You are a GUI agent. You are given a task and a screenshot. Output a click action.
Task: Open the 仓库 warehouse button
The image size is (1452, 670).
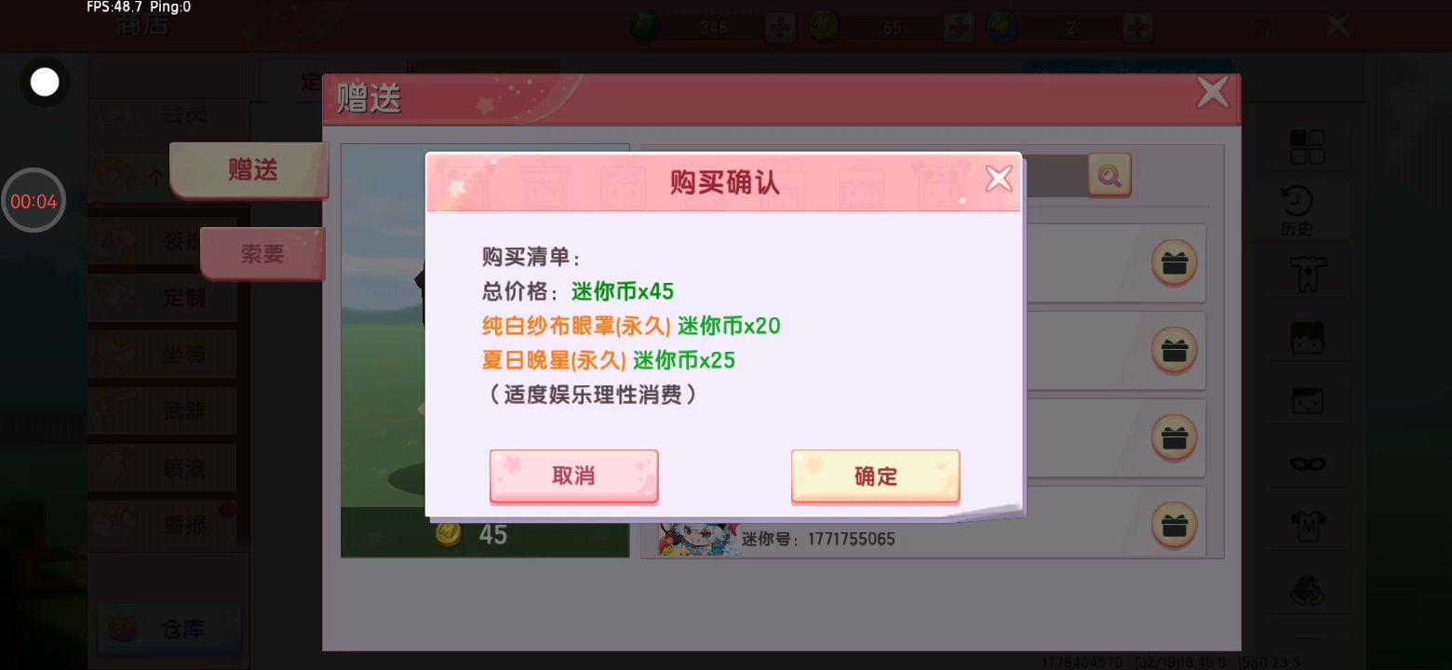[169, 629]
